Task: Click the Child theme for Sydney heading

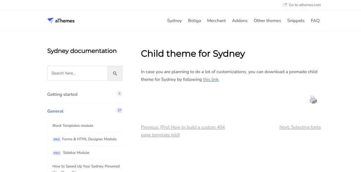Action: 193,54
